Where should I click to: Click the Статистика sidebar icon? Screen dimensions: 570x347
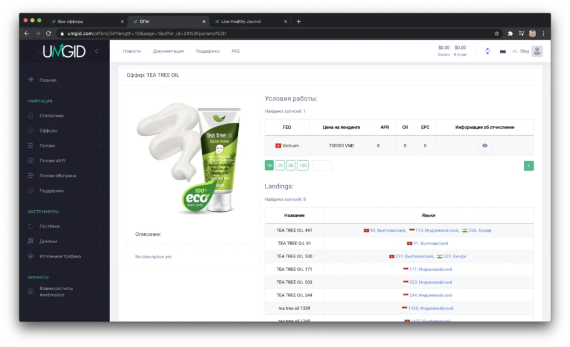pos(31,116)
